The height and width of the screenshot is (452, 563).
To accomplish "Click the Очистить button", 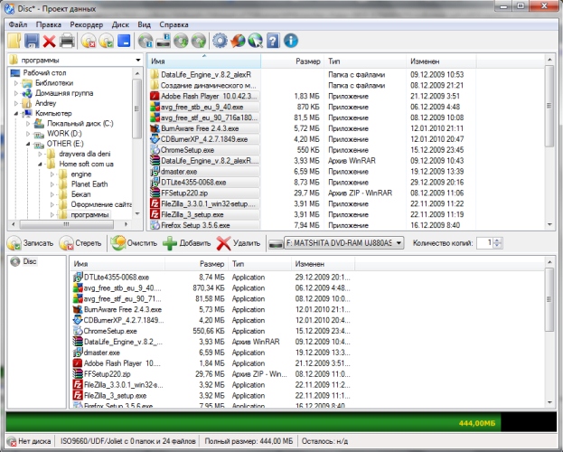I will [x=134, y=244].
